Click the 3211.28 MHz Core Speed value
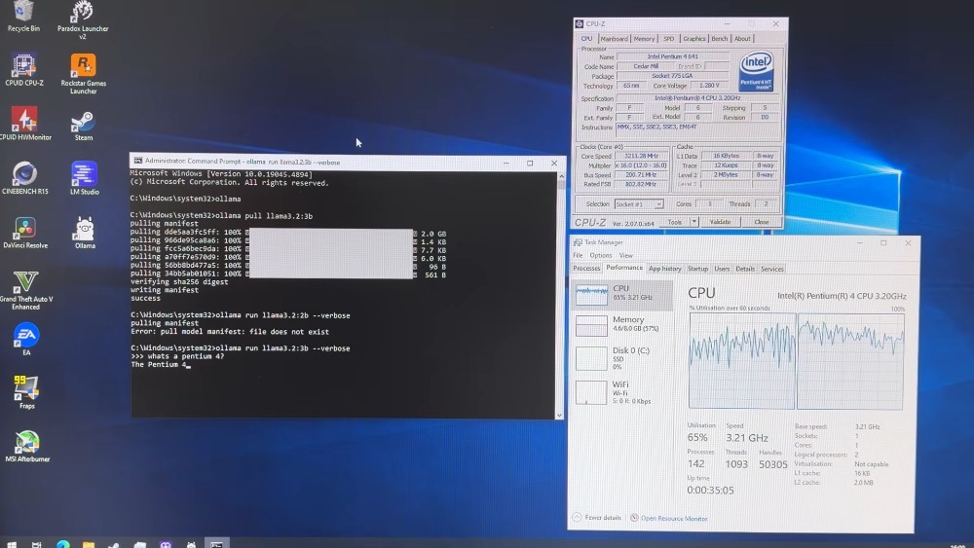974x548 pixels. coord(641,157)
